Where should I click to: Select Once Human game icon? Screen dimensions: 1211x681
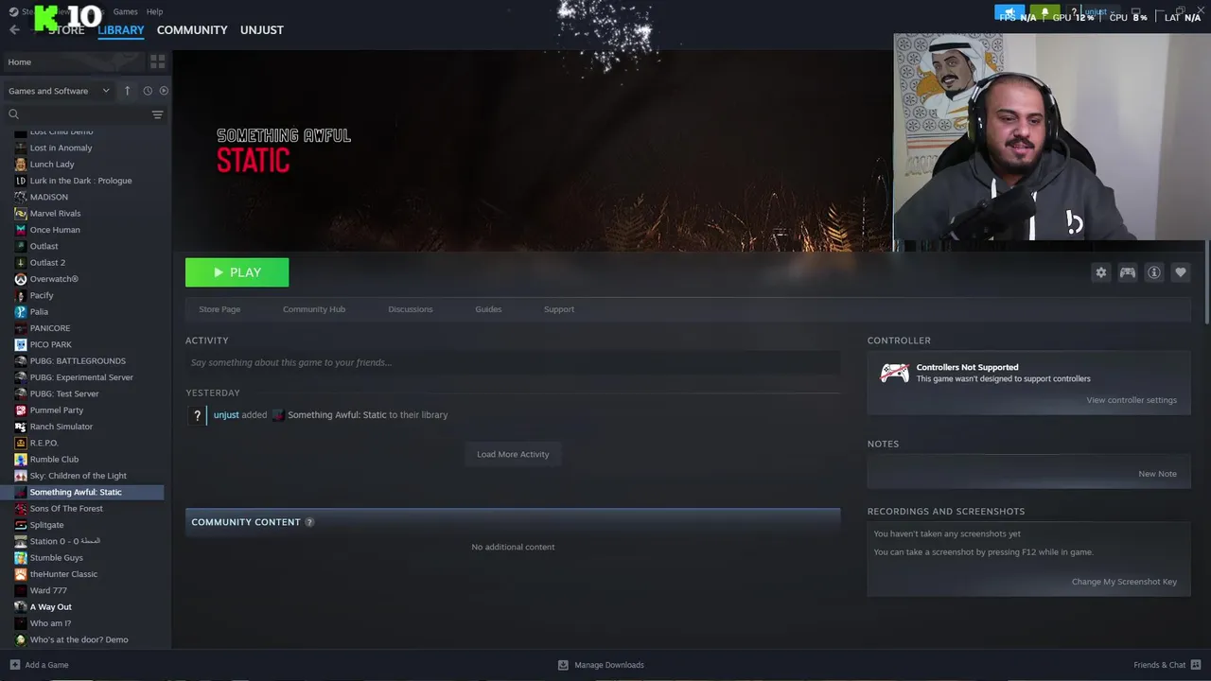pyautogui.click(x=21, y=230)
